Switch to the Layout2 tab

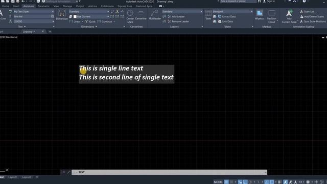coord(27,177)
